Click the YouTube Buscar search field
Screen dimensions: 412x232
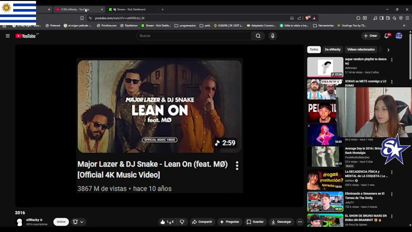click(194, 36)
